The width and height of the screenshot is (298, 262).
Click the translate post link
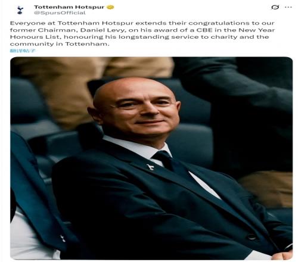(x=23, y=51)
